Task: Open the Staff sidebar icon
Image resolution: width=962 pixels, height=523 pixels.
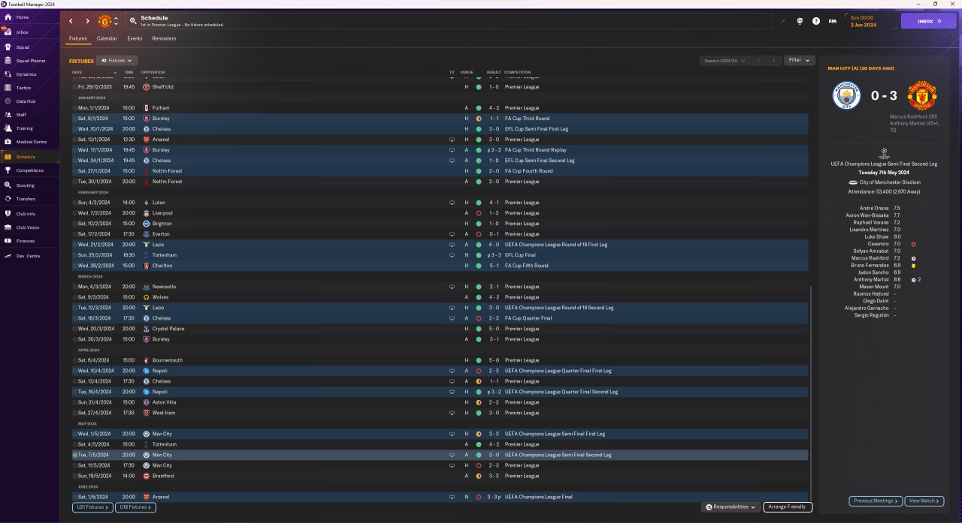Action: point(8,115)
